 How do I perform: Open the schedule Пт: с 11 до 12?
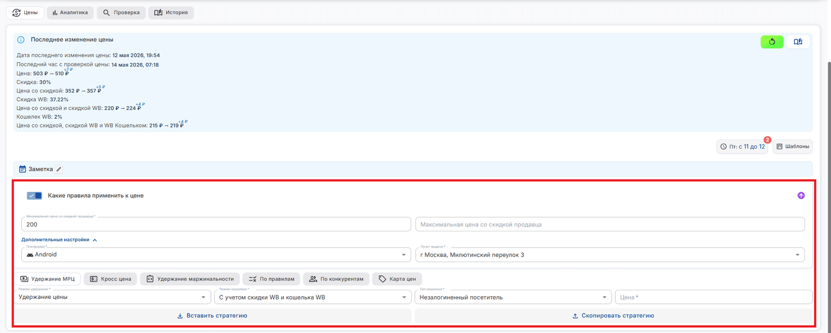click(742, 146)
